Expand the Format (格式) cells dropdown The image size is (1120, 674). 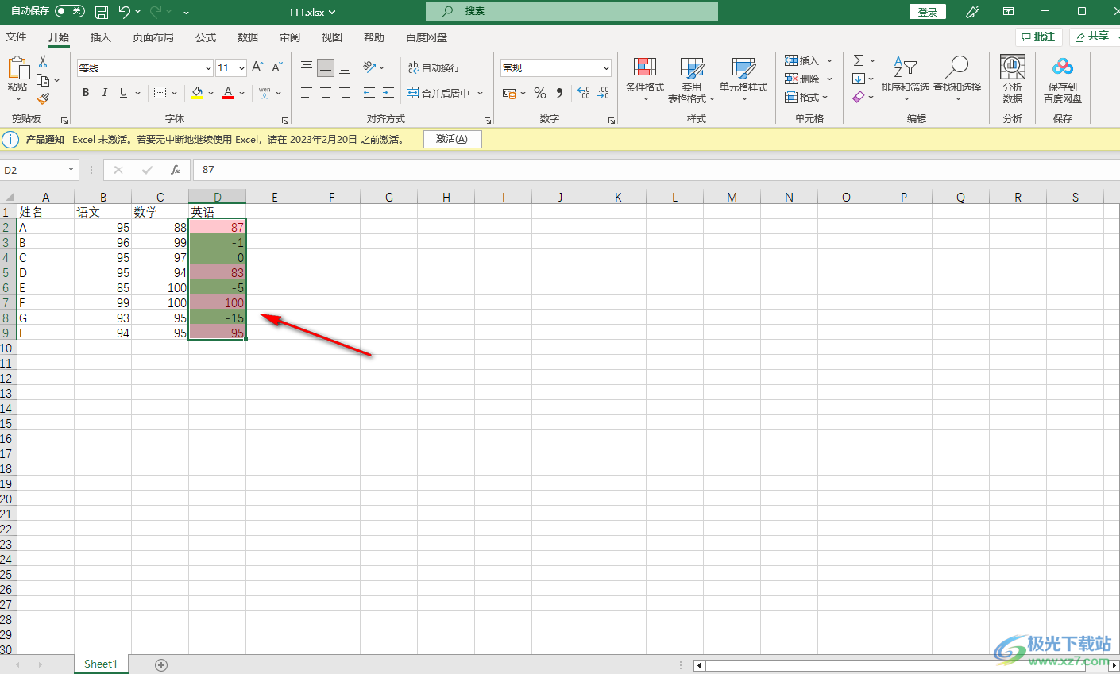click(825, 97)
